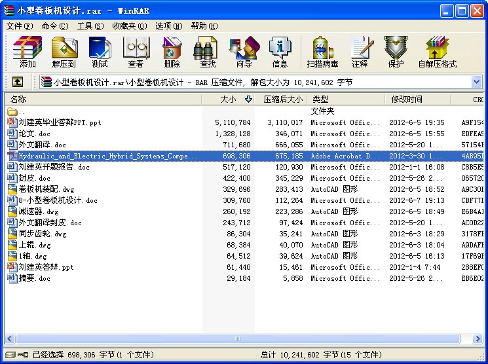Image resolution: width=488 pixels, height=364 pixels.
Task: Click the DWG icon beside 同步齿轮.dwg
Action: coord(12,234)
